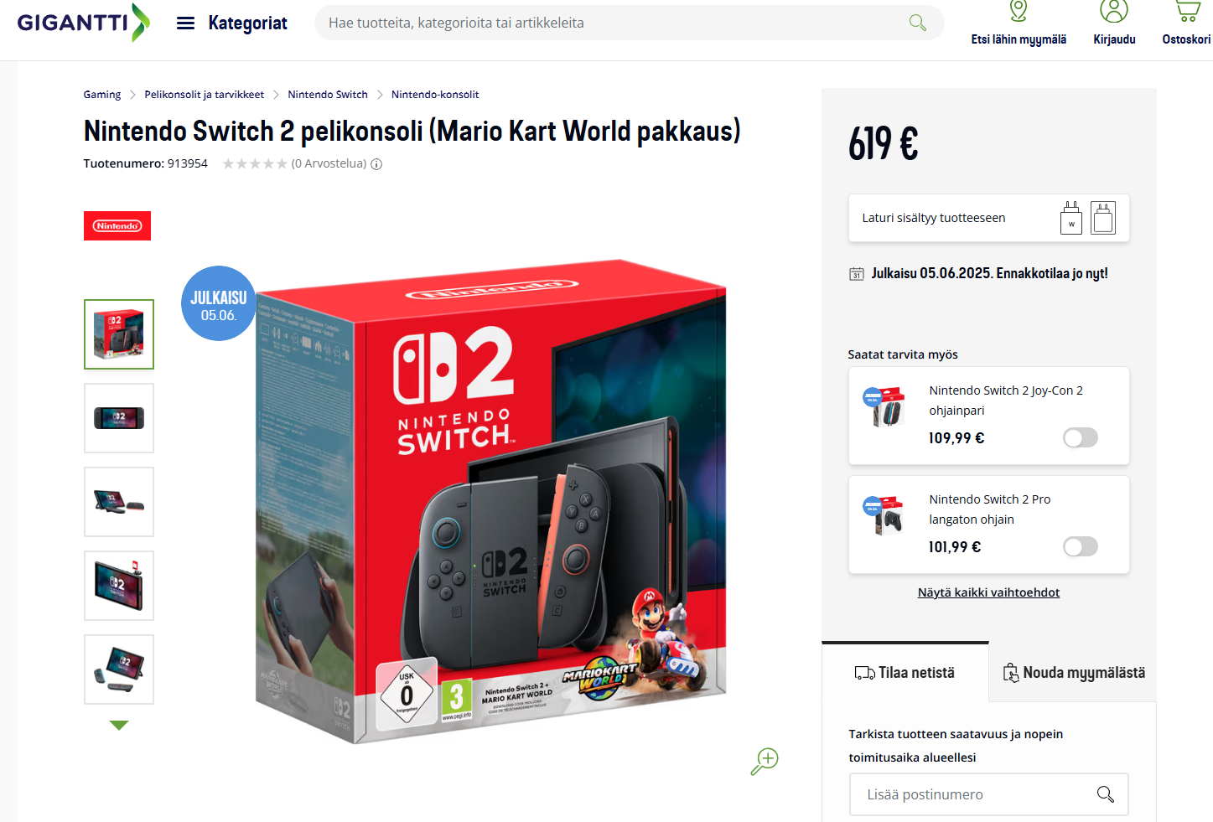Toggle Joy-Con 2 ohjainpari add-on switch

[1081, 437]
